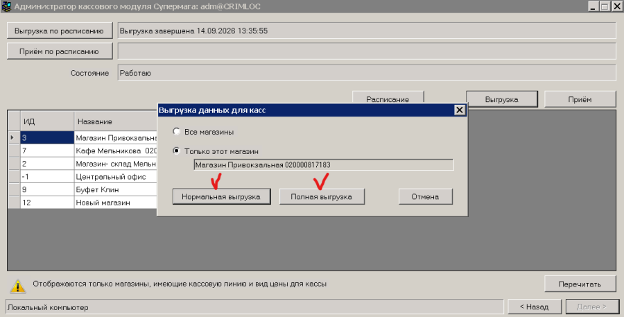
Task: Refresh list with Перечитать
Action: 580,284
